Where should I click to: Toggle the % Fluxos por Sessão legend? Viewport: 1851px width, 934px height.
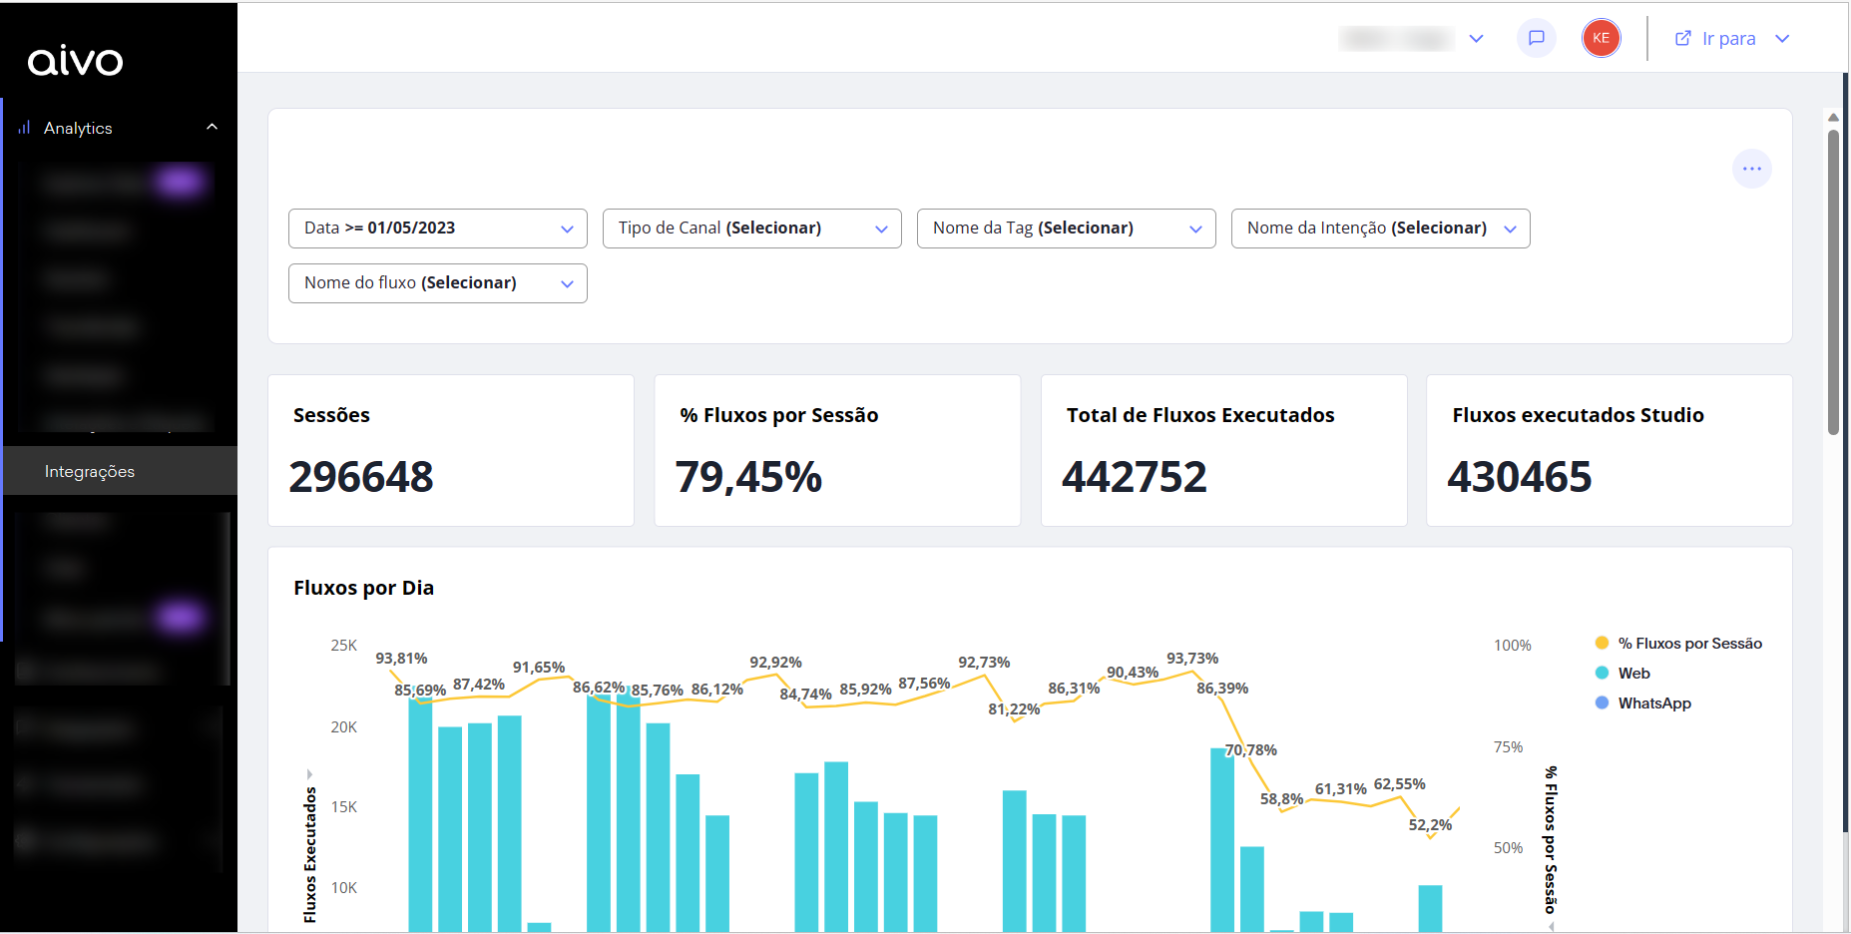click(1688, 644)
